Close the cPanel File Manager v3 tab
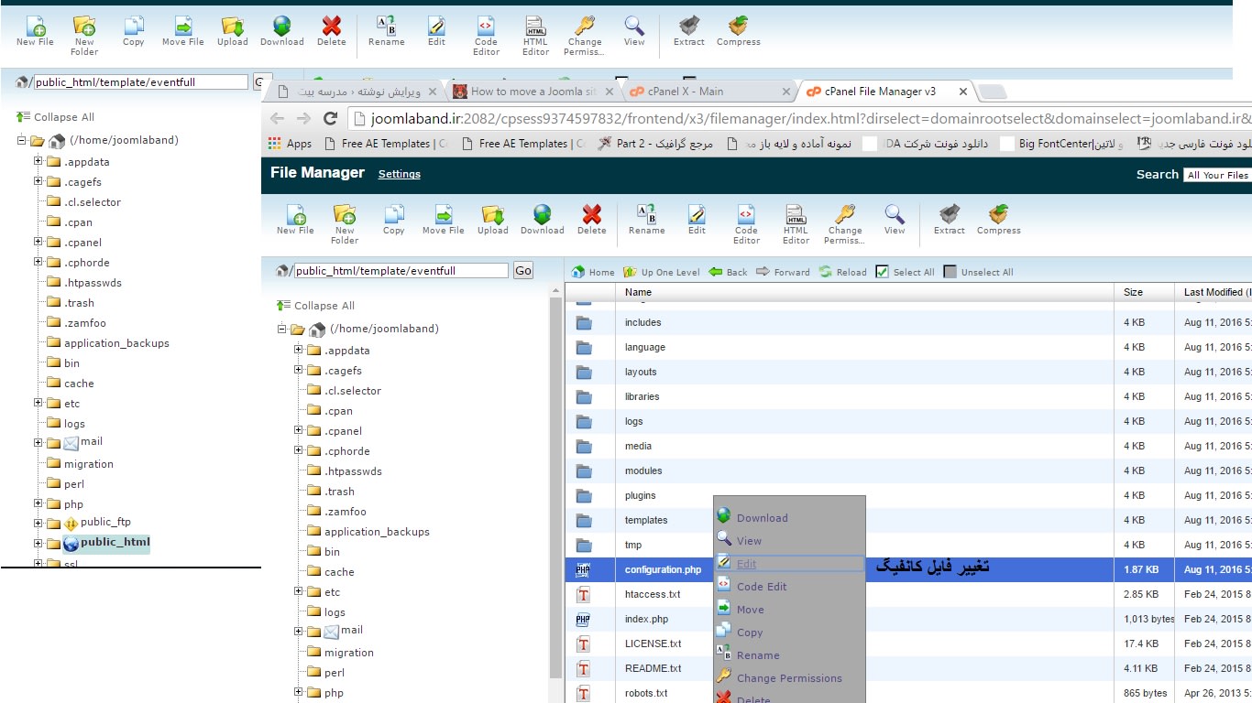This screenshot has height=703, width=1252. (962, 92)
